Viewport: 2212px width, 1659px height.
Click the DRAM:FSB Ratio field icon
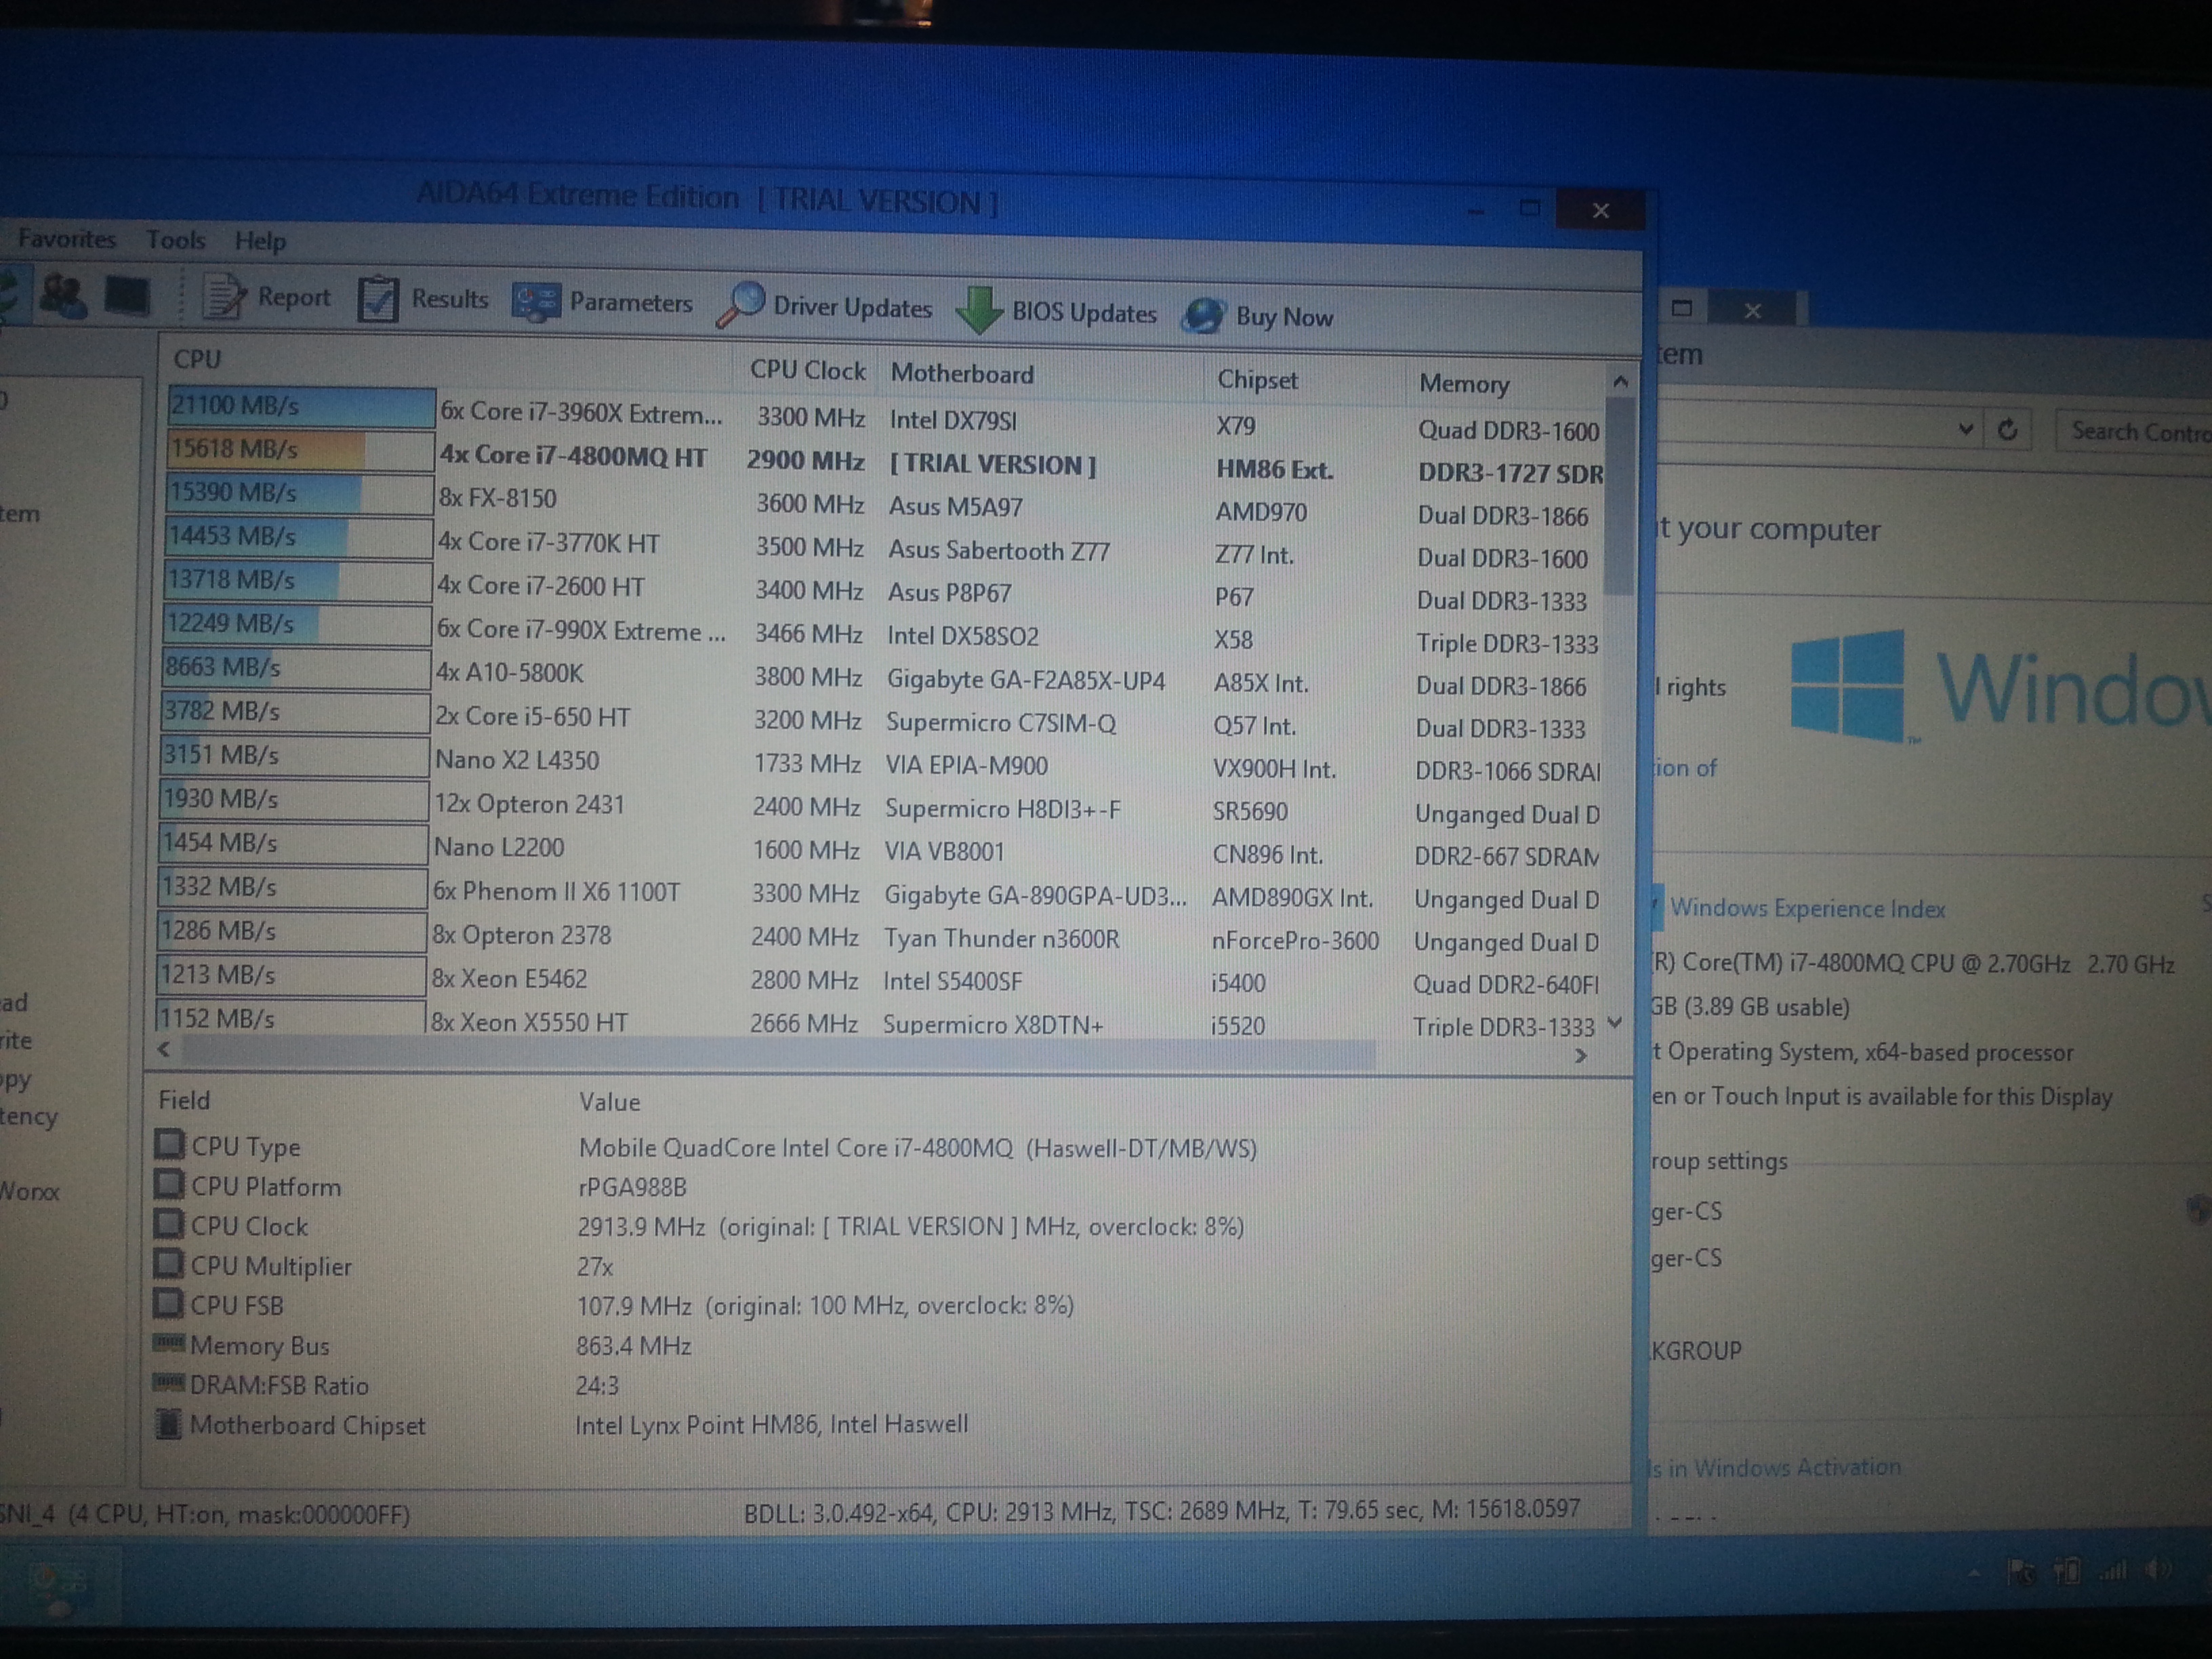click(x=168, y=1382)
